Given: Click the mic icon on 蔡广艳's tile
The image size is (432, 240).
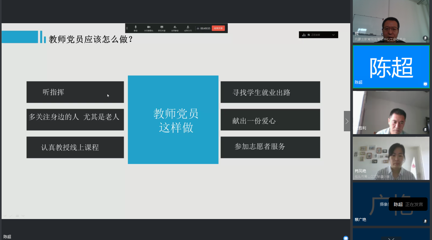Looking at the screenshot, I should point(425,221).
